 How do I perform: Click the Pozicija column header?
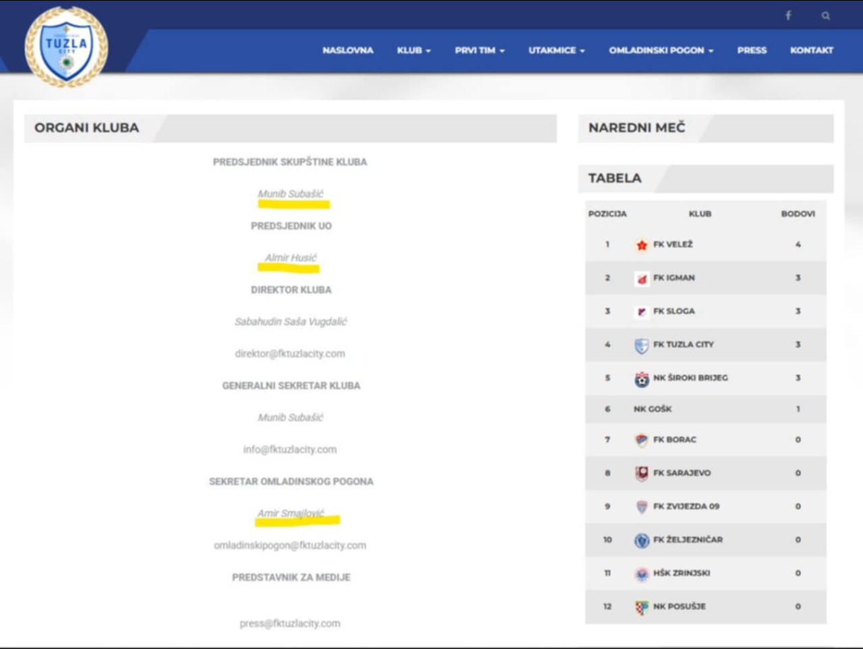(x=607, y=214)
